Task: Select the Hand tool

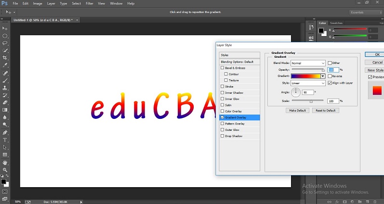Action: pos(5,163)
